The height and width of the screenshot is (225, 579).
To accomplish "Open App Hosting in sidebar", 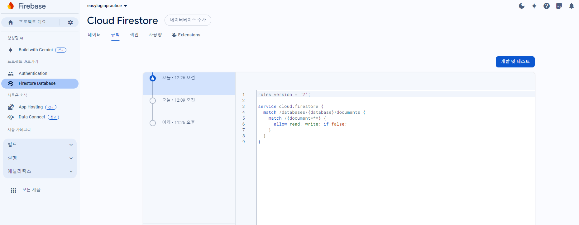I will click(x=40, y=107).
